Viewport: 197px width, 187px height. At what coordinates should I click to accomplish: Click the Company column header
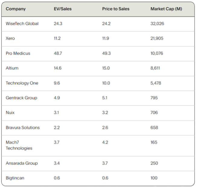16,9
